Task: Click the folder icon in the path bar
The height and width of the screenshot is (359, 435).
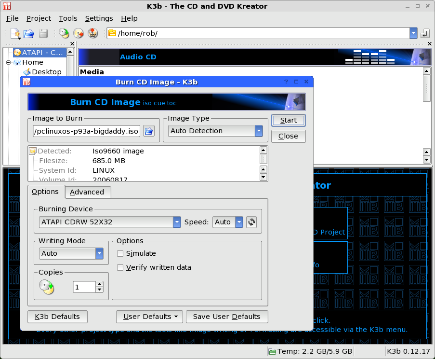Action: [112, 33]
